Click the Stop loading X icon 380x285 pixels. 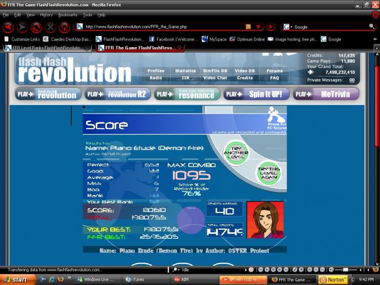click(50, 27)
